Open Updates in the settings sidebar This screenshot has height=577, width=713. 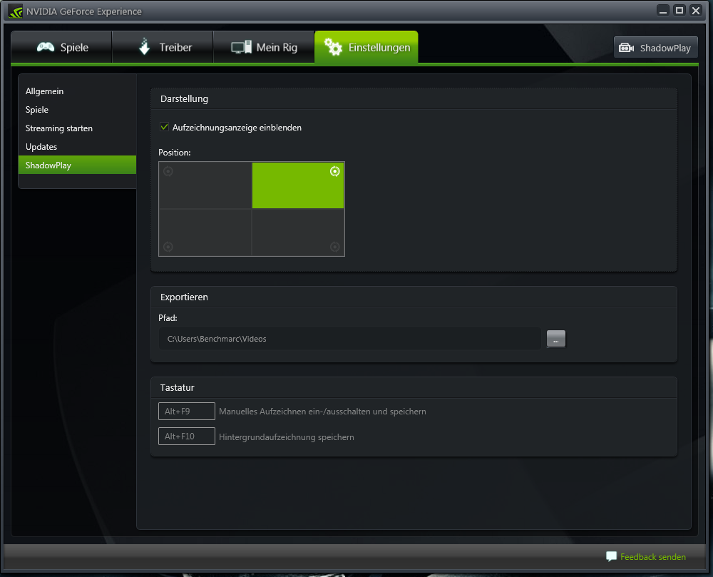(41, 146)
